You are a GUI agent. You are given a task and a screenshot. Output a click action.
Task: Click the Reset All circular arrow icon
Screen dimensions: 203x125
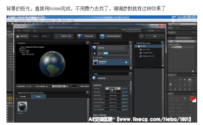[57, 36]
